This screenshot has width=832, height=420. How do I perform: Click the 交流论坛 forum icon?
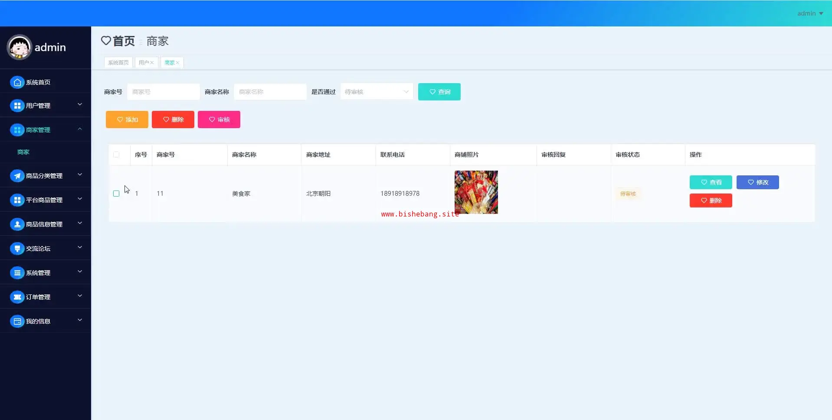pos(17,249)
